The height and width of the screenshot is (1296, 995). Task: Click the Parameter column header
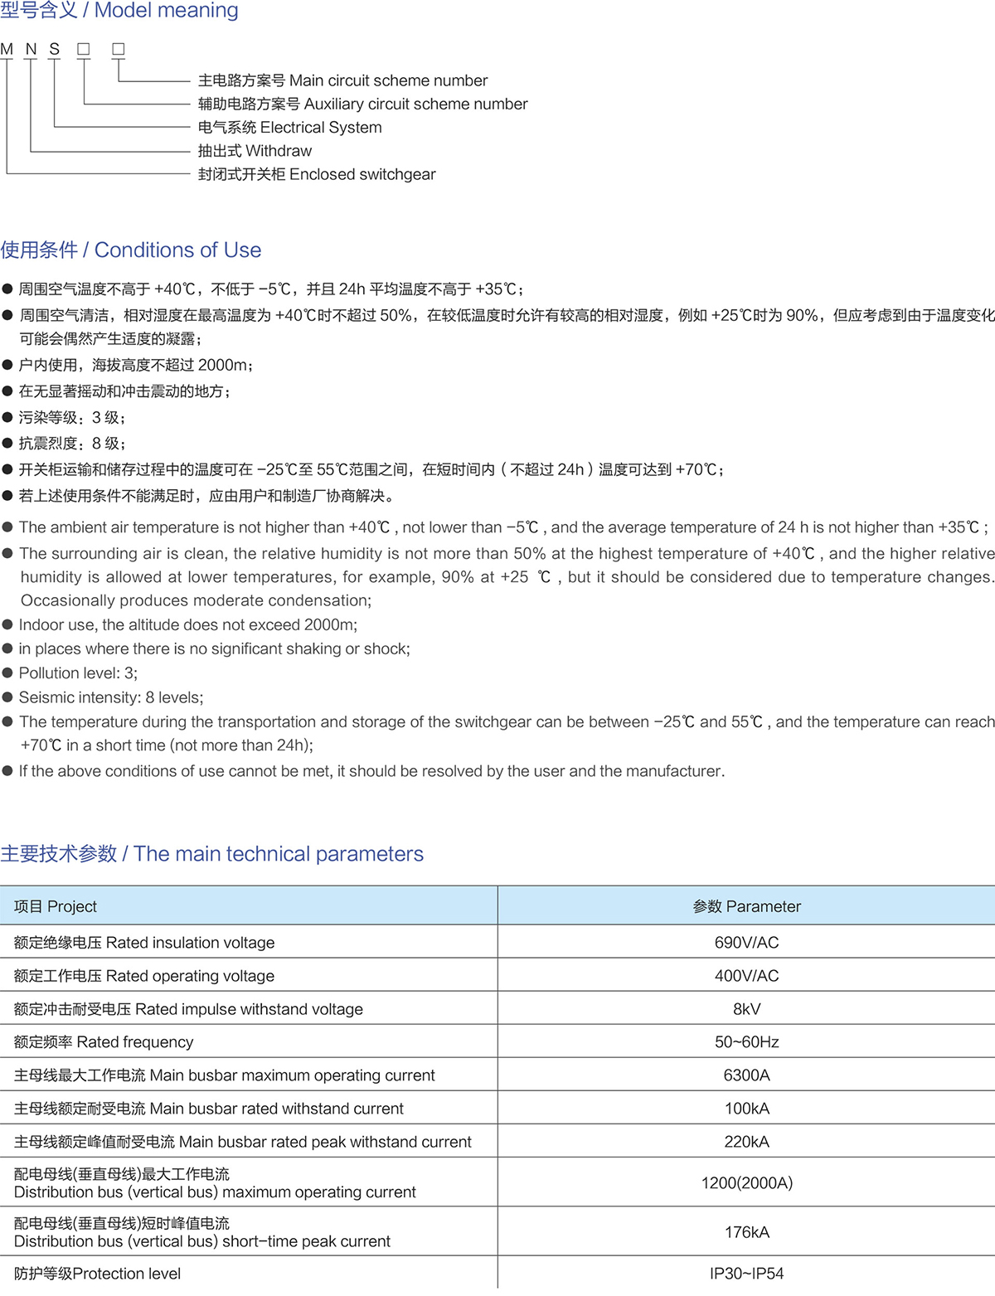746,906
